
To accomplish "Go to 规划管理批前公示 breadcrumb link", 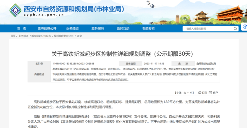I will (64, 36).
